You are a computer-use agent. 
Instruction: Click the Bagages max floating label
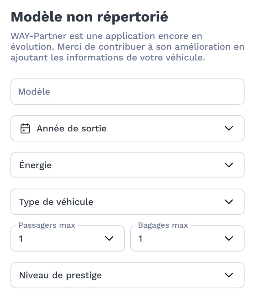[163, 225]
